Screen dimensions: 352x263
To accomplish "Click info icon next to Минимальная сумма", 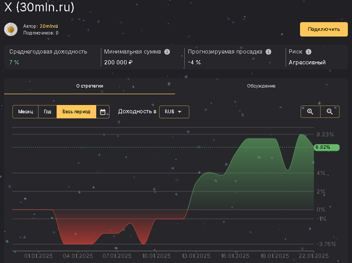I will [x=167, y=52].
